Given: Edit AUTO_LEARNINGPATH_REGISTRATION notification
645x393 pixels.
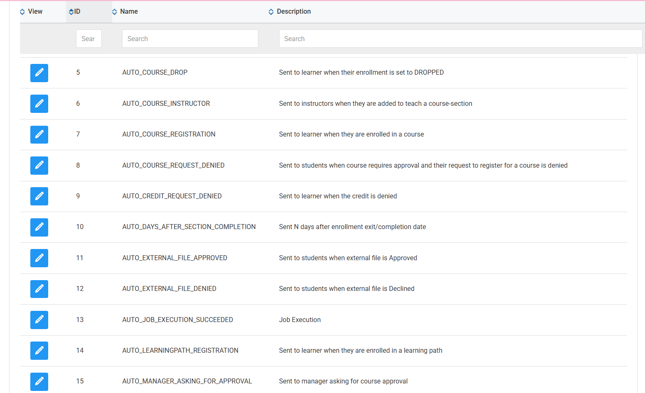Looking at the screenshot, I should [39, 351].
